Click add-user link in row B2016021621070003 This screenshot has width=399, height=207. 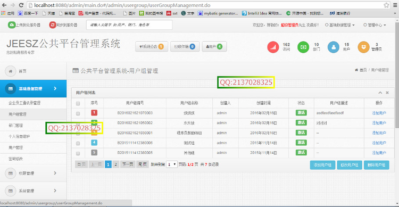379,113
